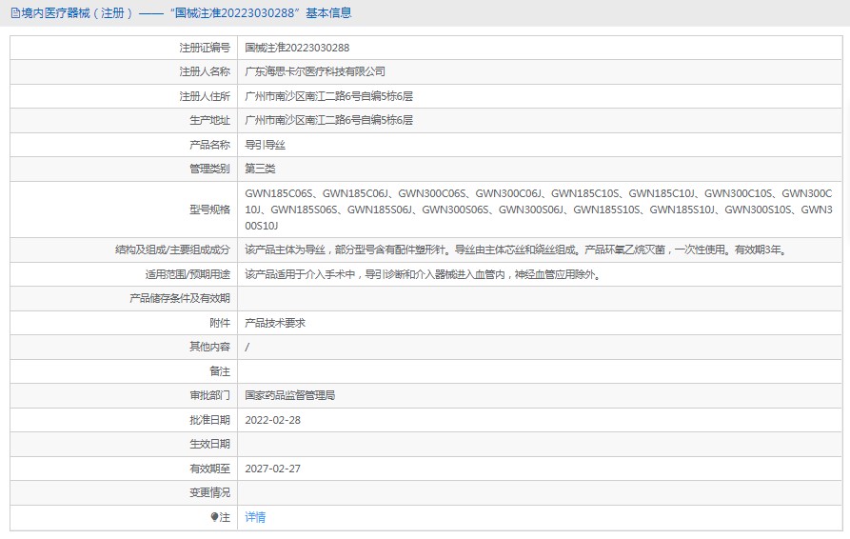Click the 有效期至 label
The image size is (850, 539).
coord(209,469)
